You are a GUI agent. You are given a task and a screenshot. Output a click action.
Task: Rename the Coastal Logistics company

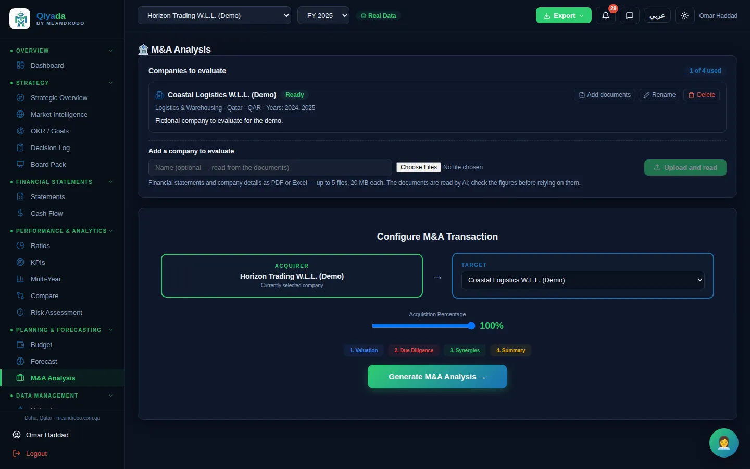point(659,95)
